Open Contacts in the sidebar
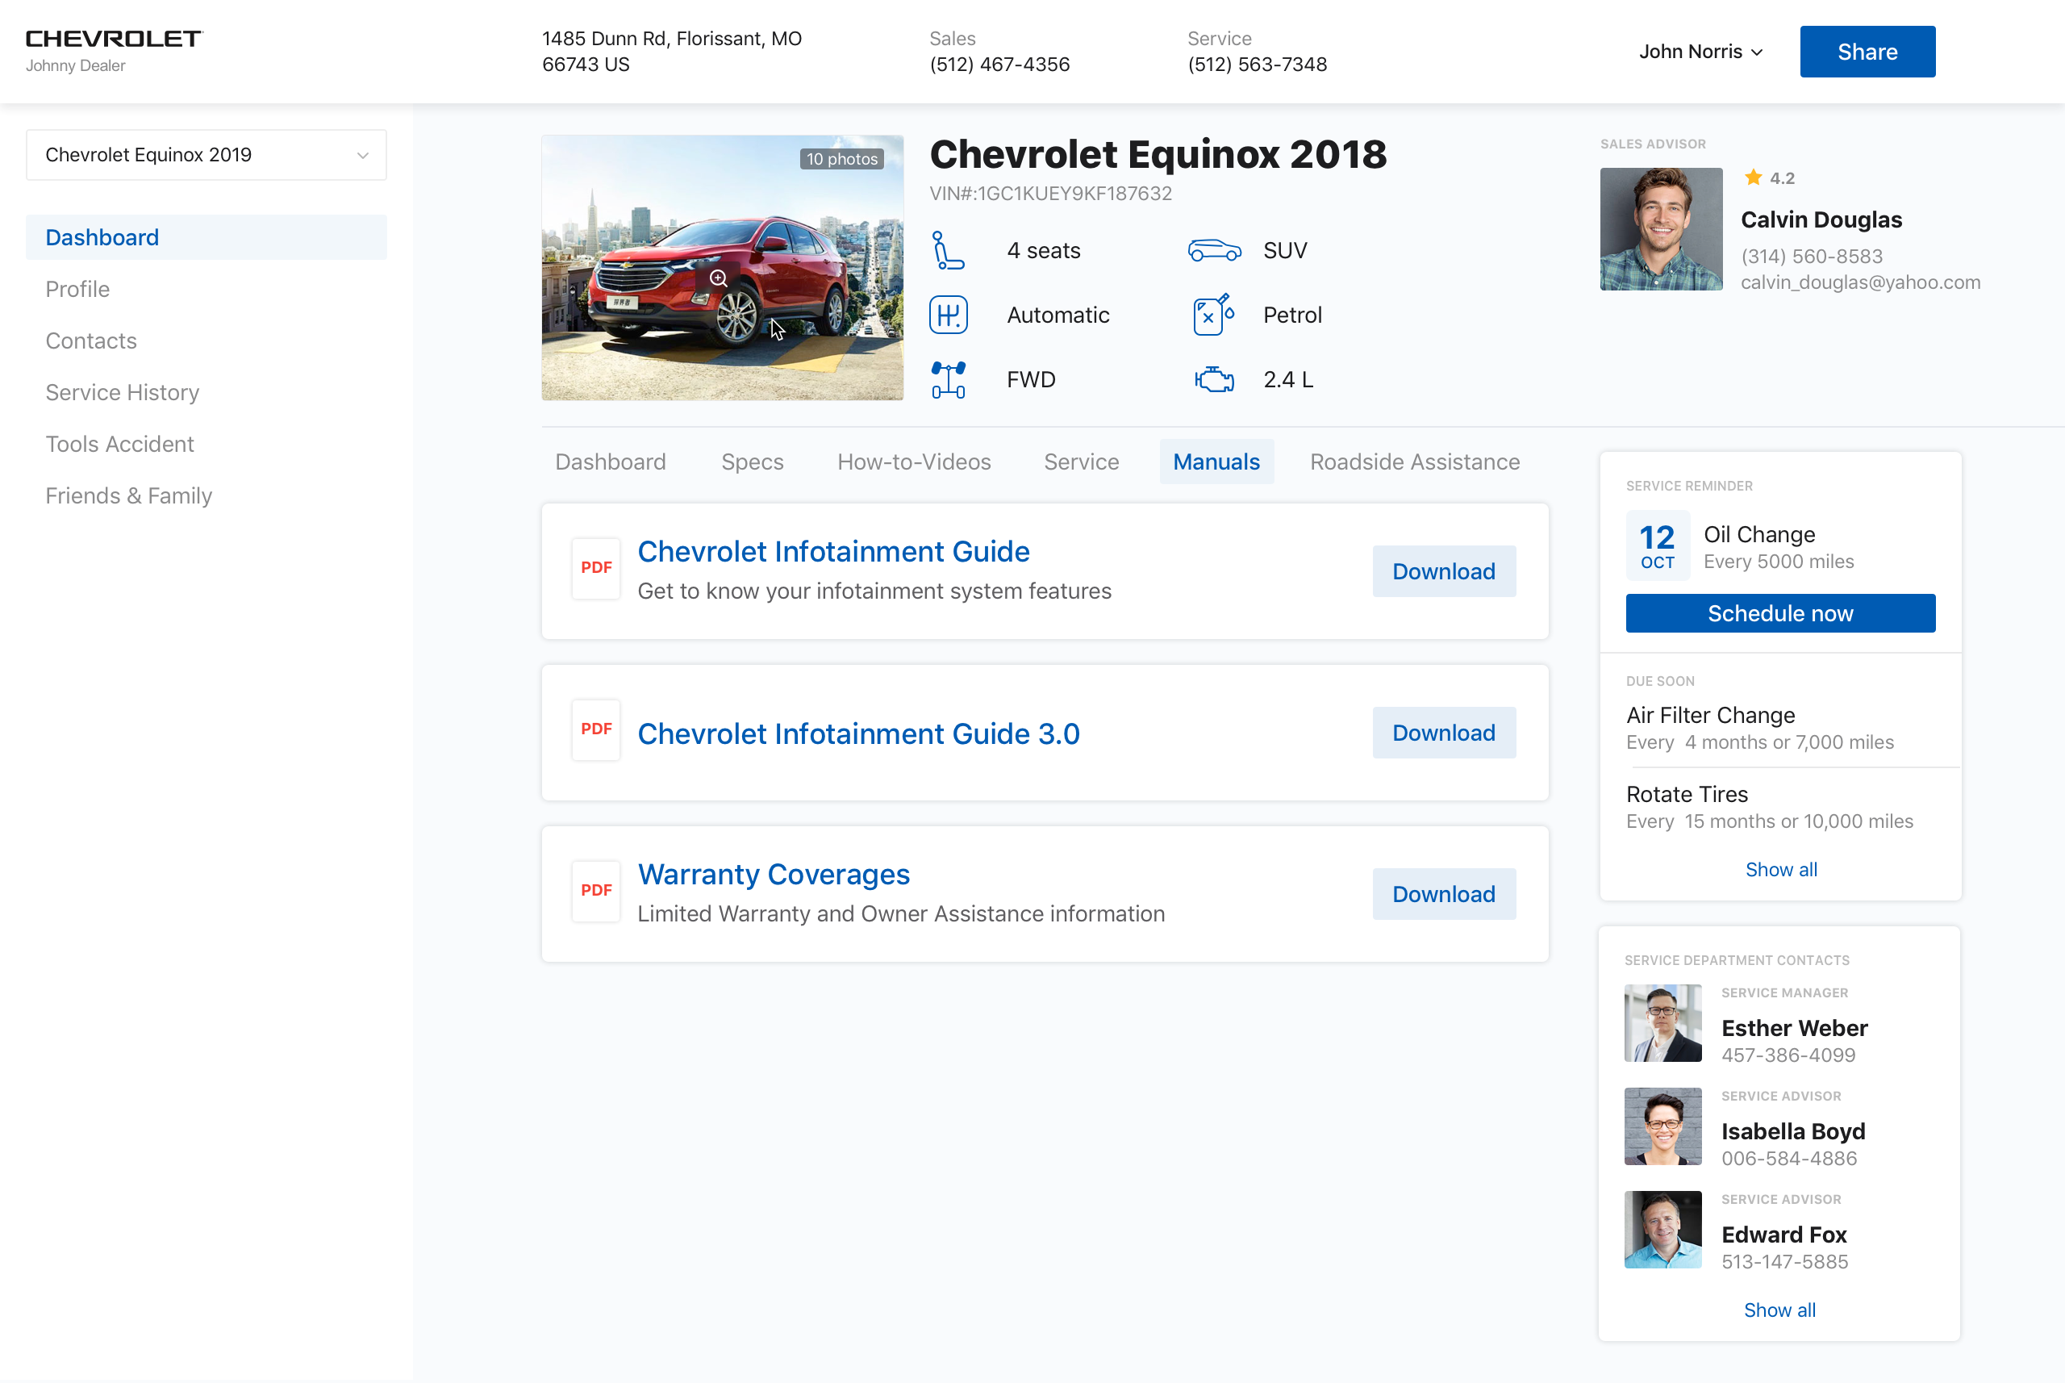The width and height of the screenshot is (2065, 1383). [x=91, y=341]
